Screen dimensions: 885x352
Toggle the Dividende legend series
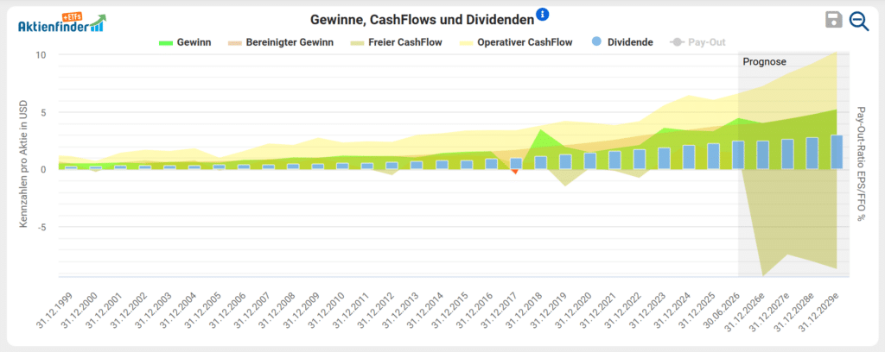click(x=622, y=42)
